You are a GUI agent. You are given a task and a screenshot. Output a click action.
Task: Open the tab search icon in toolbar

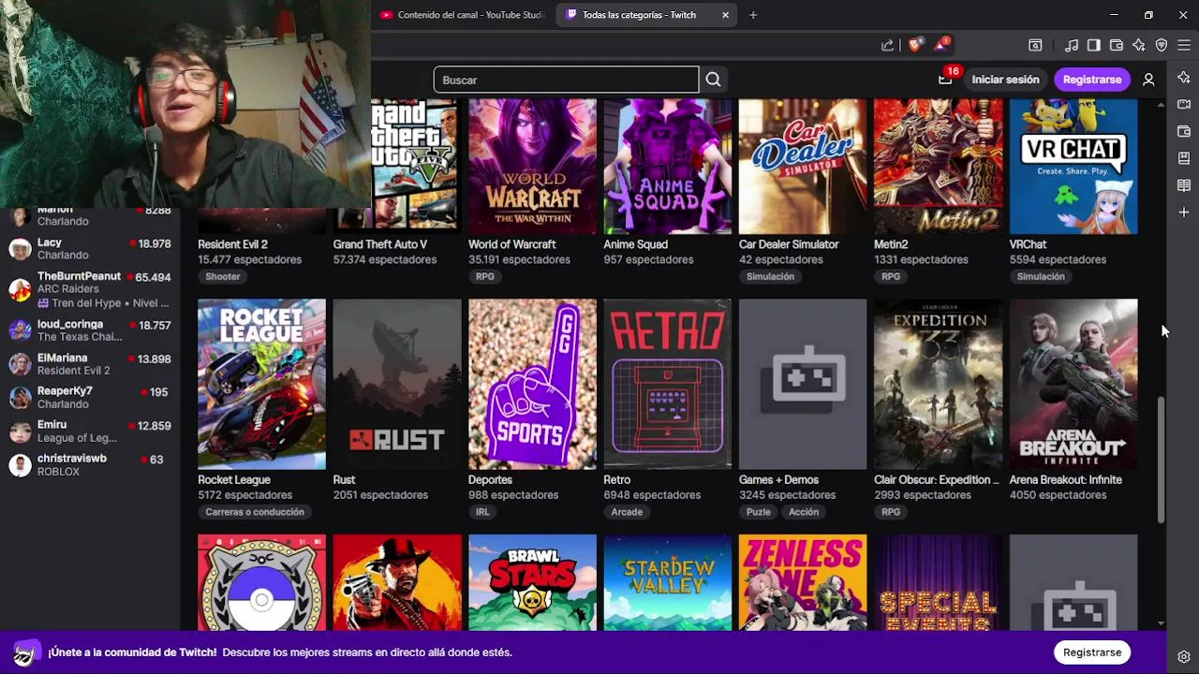click(x=1035, y=45)
